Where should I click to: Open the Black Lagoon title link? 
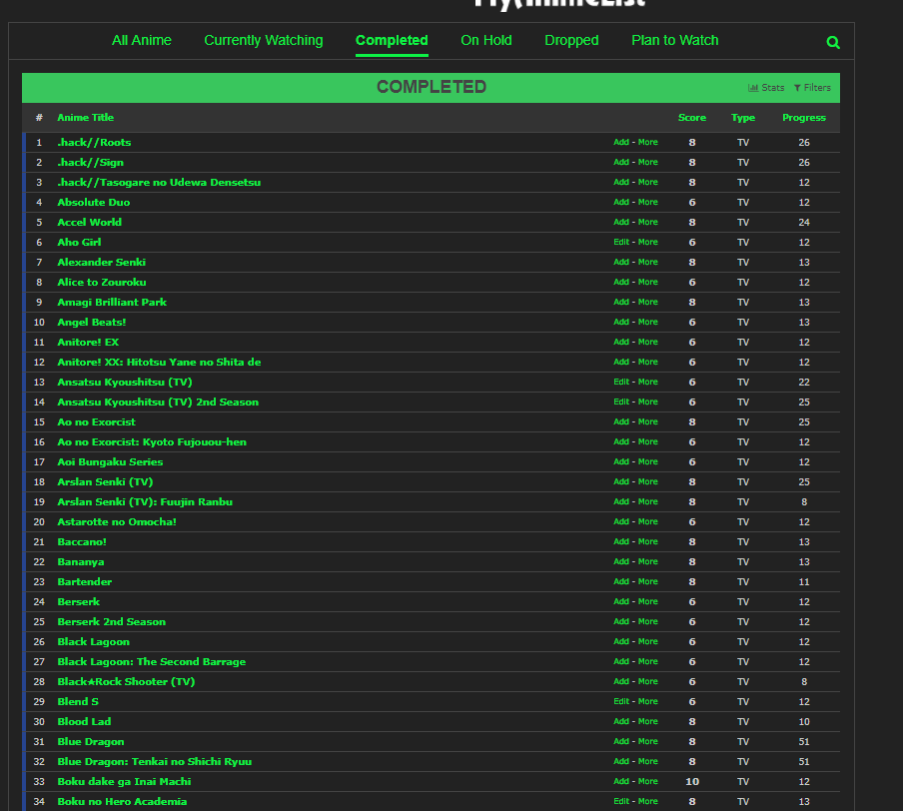coord(93,641)
